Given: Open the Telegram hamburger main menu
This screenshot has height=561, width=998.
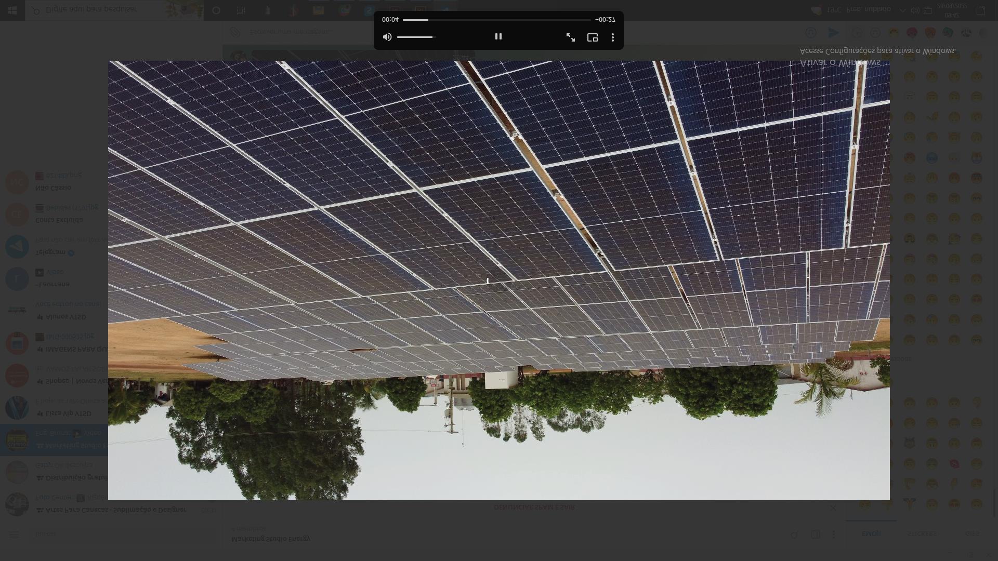Looking at the screenshot, I should click(x=15, y=534).
